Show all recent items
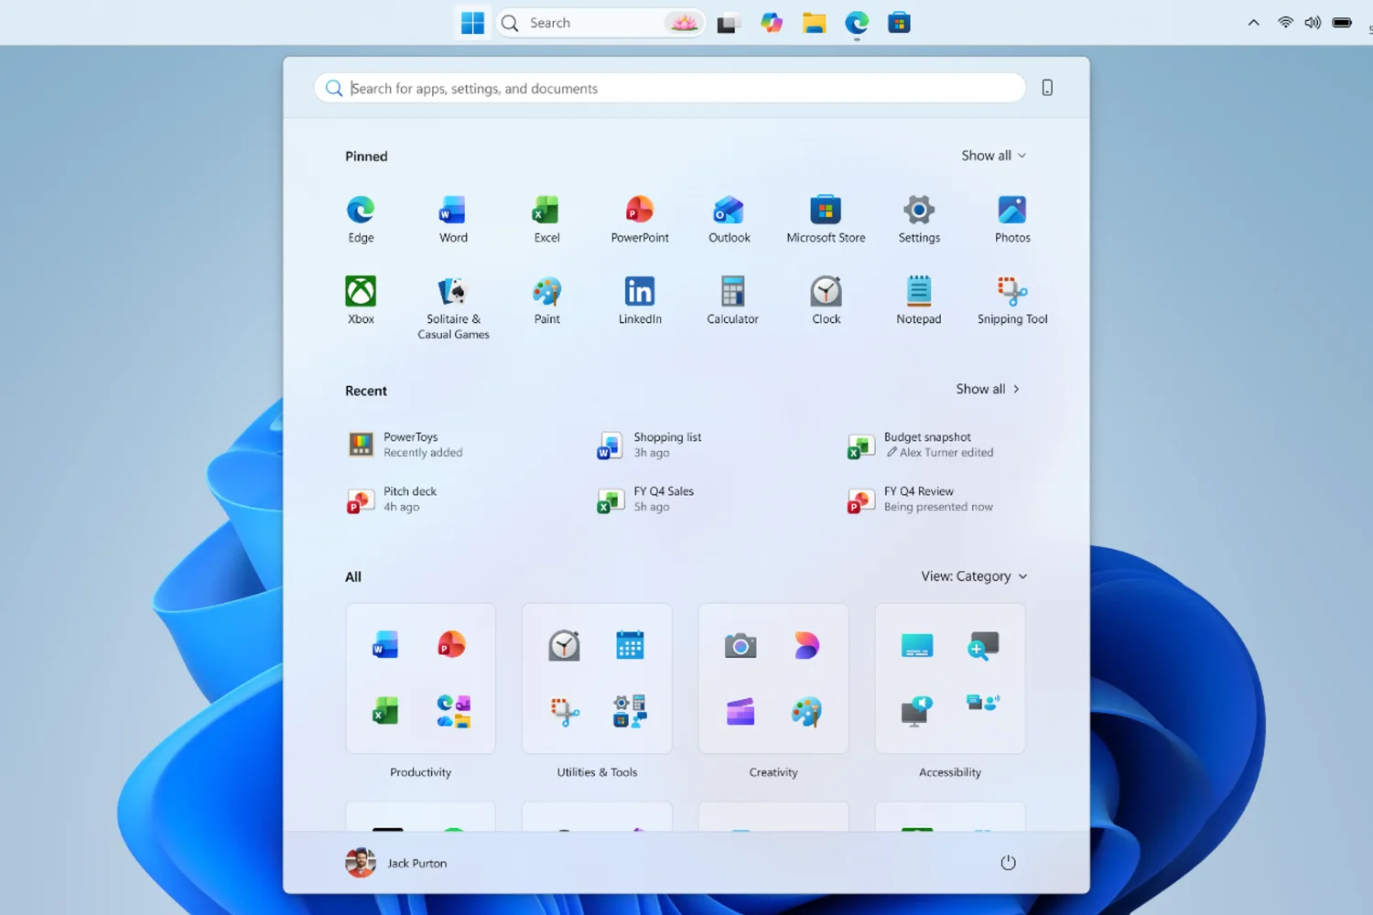The height and width of the screenshot is (915, 1373). pyautogui.click(x=988, y=389)
